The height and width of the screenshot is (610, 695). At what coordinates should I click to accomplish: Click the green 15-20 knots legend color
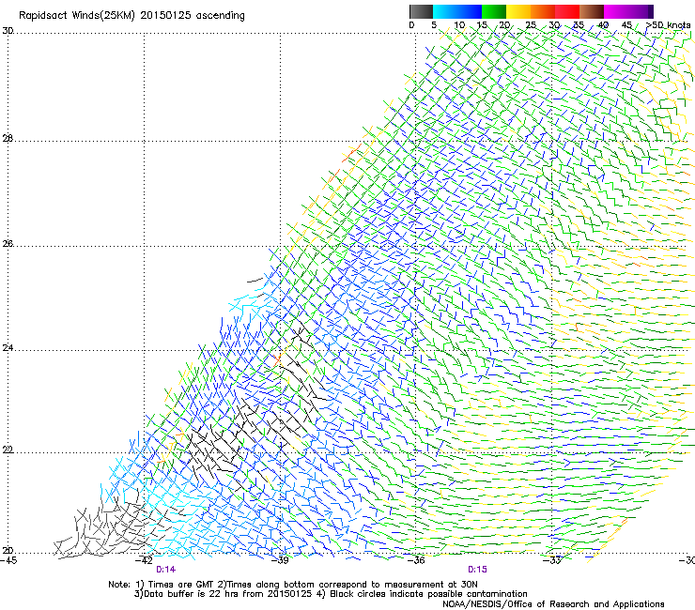pyautogui.click(x=494, y=11)
